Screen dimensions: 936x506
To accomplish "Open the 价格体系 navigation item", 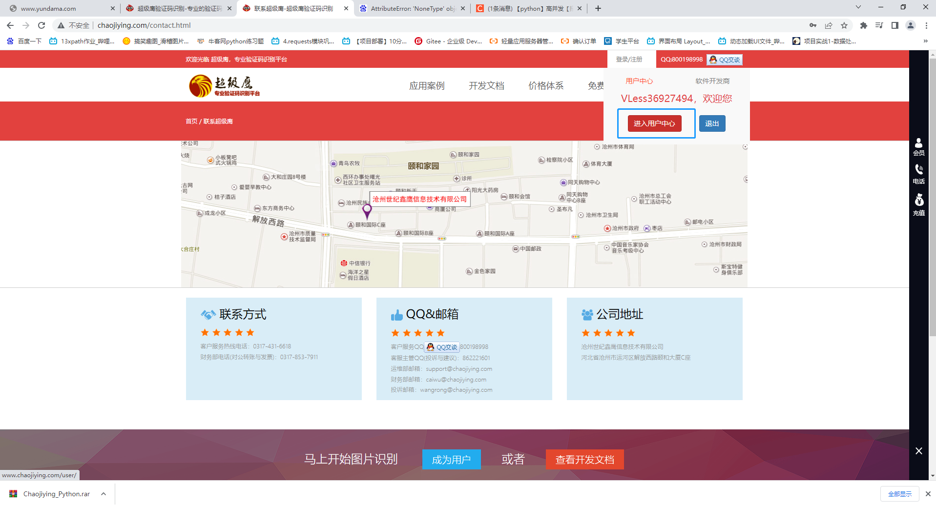I will pyautogui.click(x=546, y=86).
